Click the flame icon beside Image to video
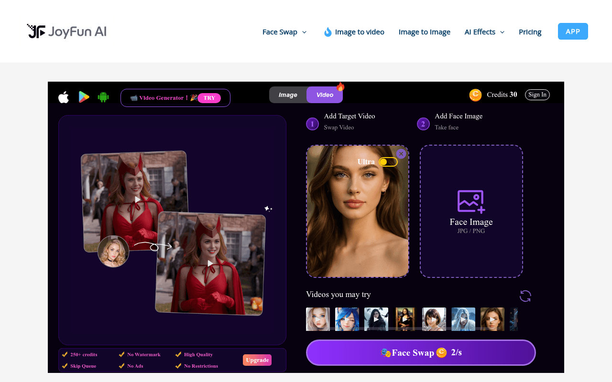 [x=328, y=32]
